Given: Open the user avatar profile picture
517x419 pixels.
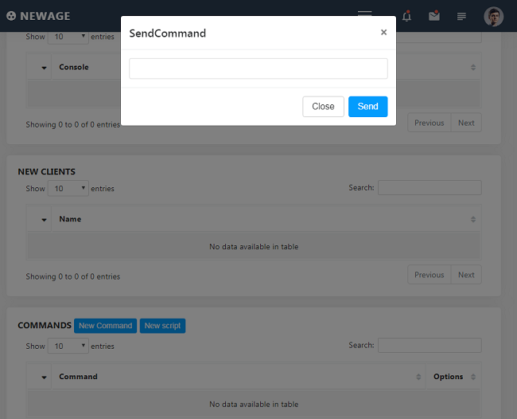Looking at the screenshot, I should click(x=493, y=16).
